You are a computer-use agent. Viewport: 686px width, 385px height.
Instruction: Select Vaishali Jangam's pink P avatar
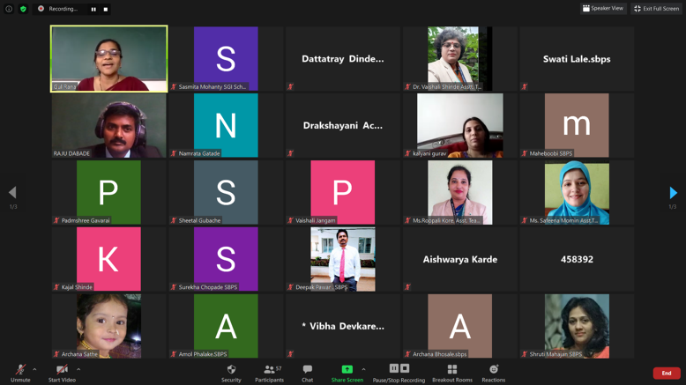tap(343, 192)
